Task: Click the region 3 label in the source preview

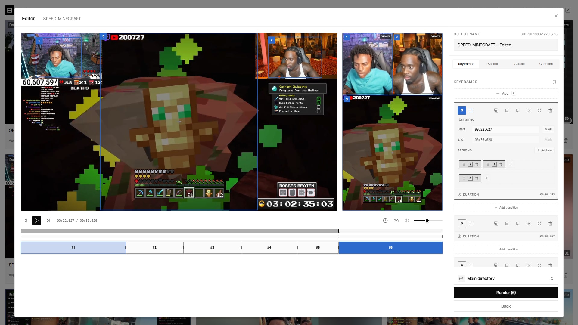Action: click(103, 36)
